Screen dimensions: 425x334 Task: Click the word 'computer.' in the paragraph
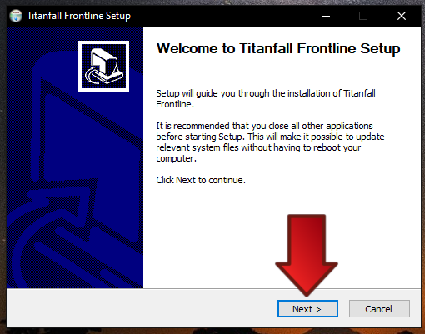click(x=176, y=158)
